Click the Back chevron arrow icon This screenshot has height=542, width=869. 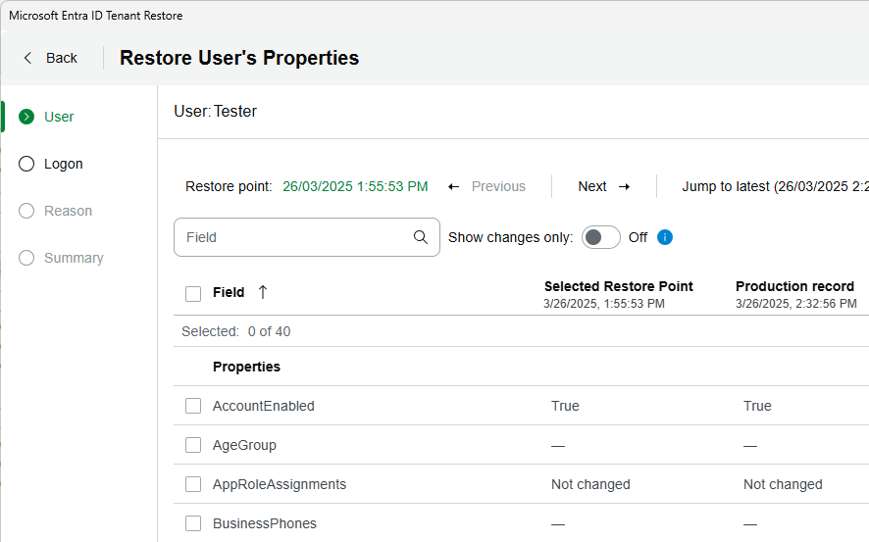(x=27, y=58)
